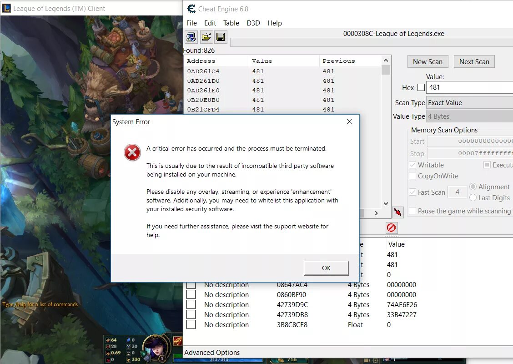513x364 pixels.
Task: Check the active box for address 3B8C8CE8
Action: [x=191, y=325]
